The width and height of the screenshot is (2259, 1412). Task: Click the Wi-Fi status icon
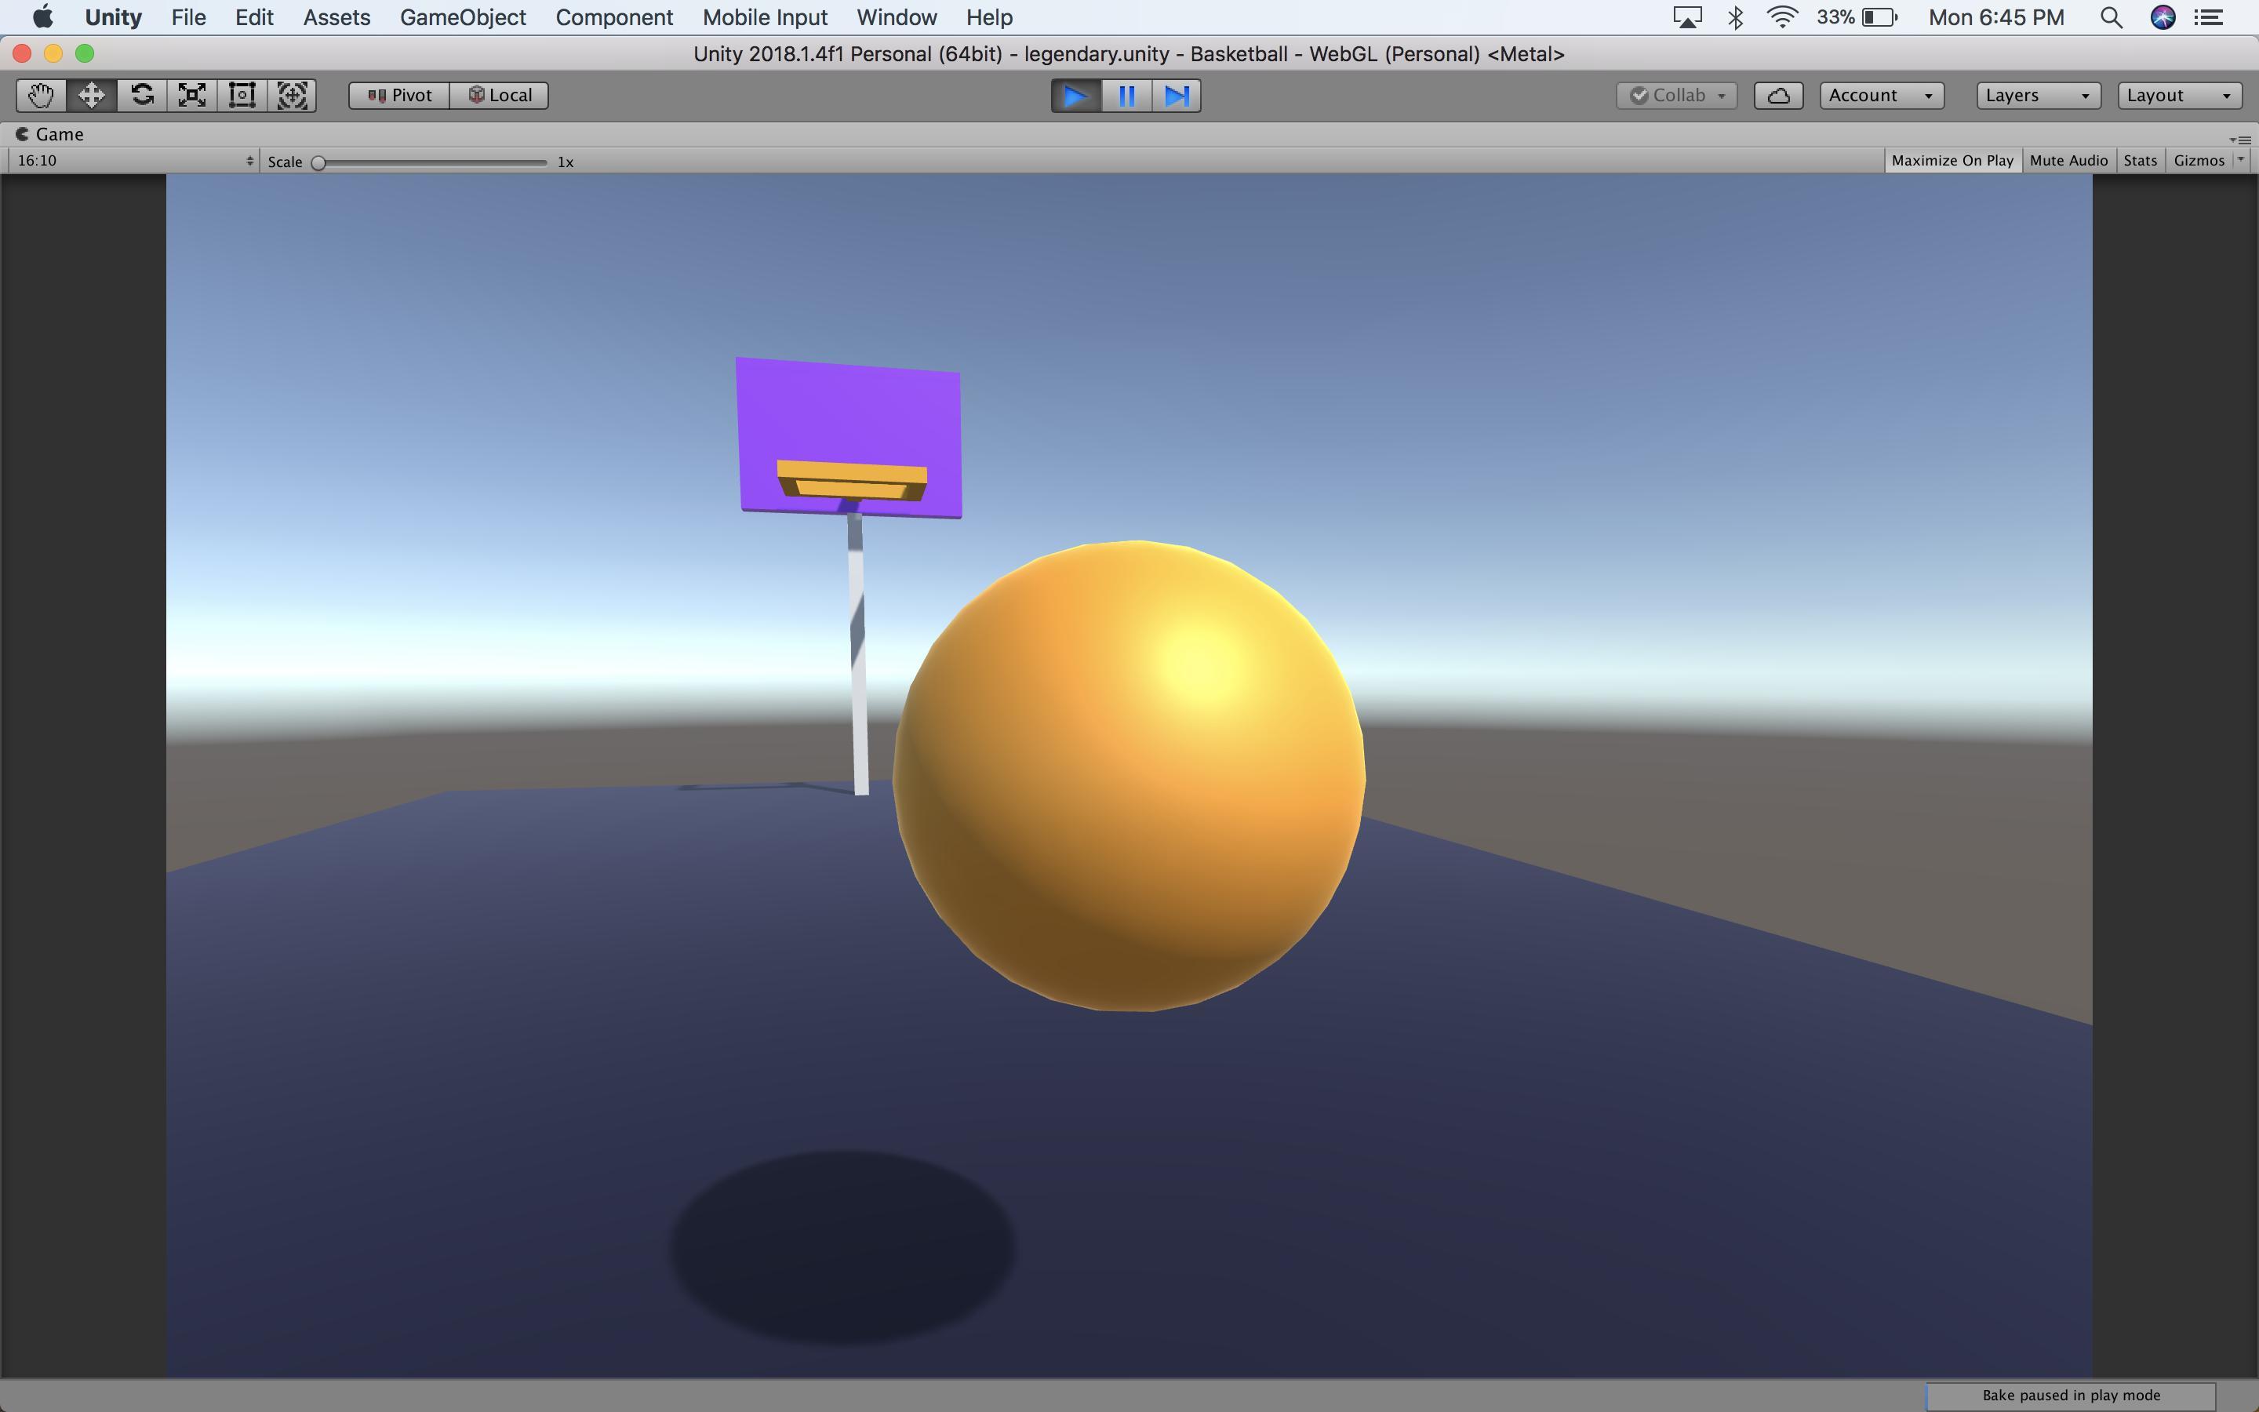1783,16
